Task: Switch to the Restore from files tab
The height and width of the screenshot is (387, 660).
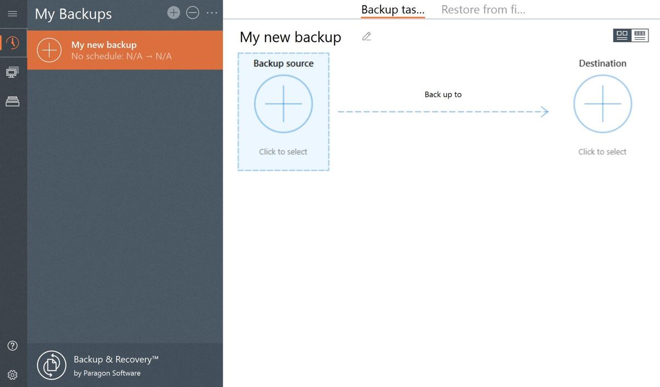Action: (483, 9)
